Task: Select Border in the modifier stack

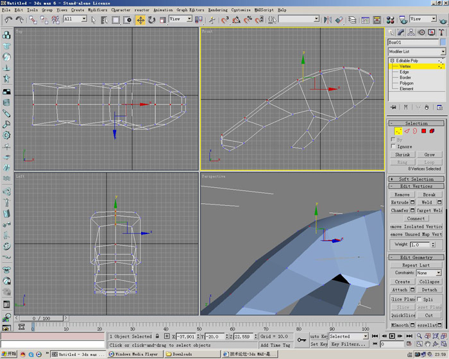Action: (405, 78)
